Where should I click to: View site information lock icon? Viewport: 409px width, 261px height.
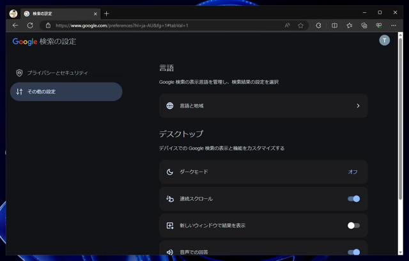(48, 26)
